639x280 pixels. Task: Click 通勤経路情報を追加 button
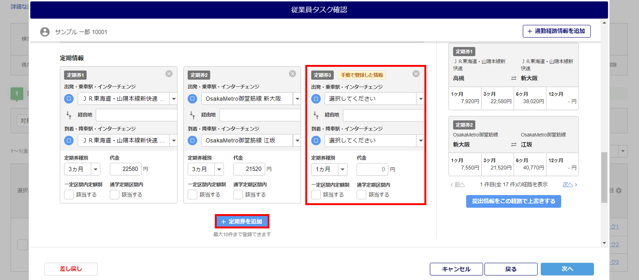[x=557, y=31]
